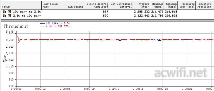Select the '10G SFP+ to 2.5G' group row label
The width and height of the screenshot is (214, 91).
[27, 12]
